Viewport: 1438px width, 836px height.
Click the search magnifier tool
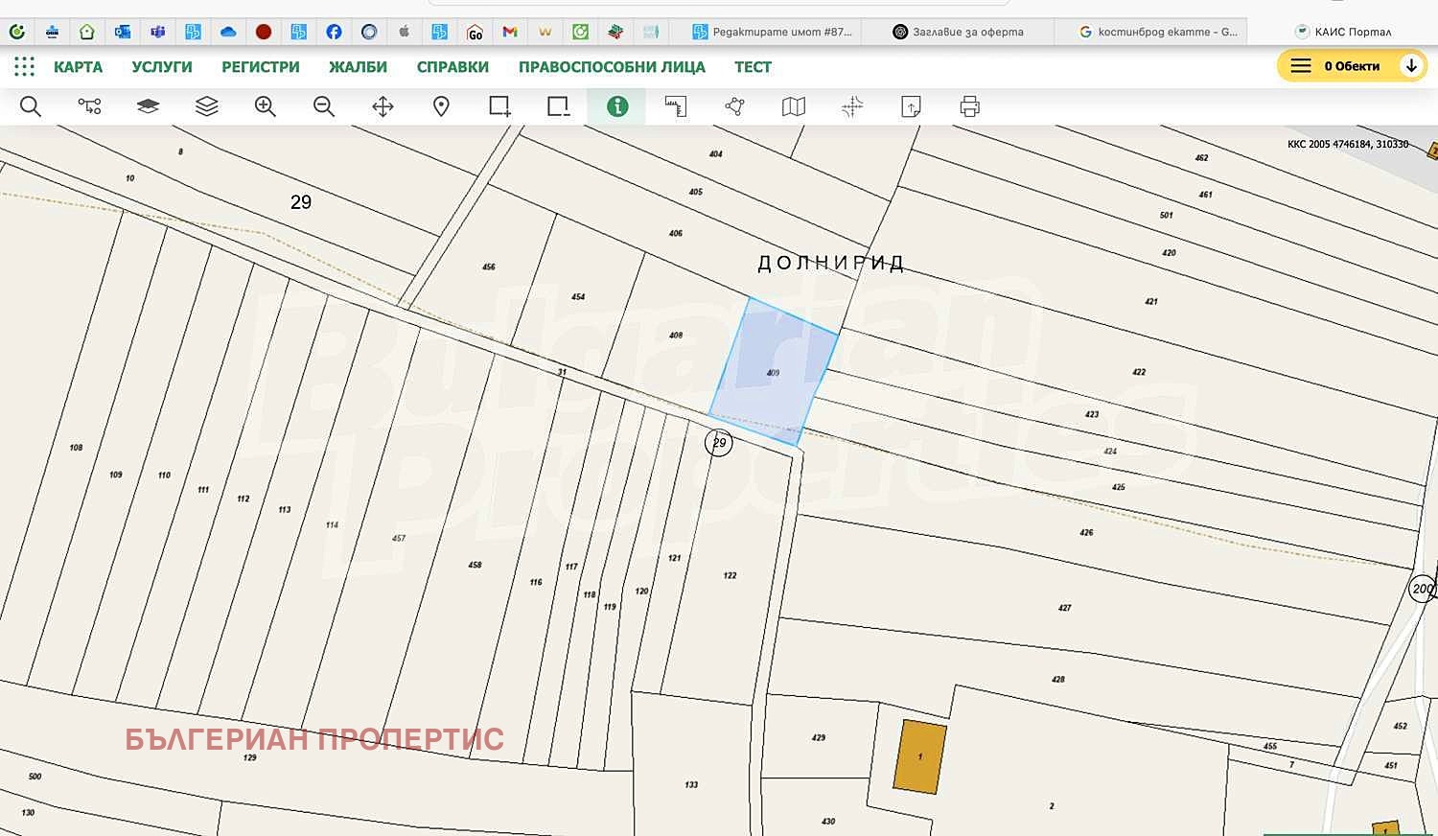click(31, 106)
